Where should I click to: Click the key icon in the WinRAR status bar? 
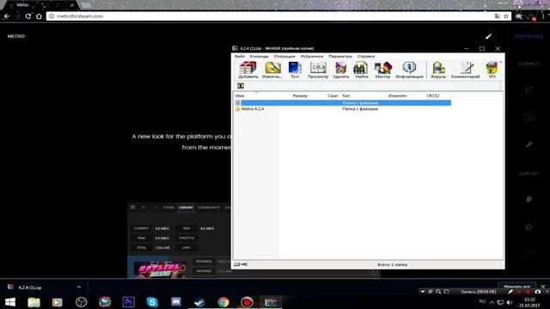(x=244, y=264)
